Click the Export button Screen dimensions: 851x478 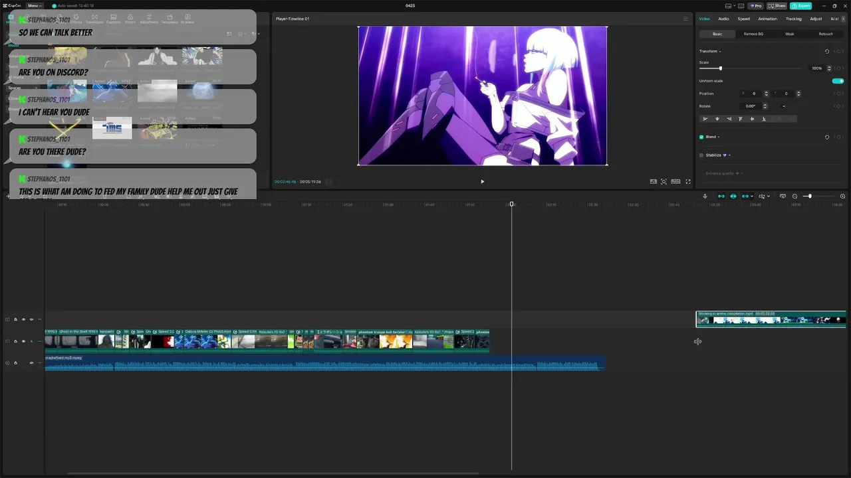[801, 5]
